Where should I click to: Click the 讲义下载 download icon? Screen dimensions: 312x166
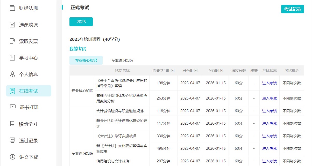pyautogui.click(x=12, y=157)
